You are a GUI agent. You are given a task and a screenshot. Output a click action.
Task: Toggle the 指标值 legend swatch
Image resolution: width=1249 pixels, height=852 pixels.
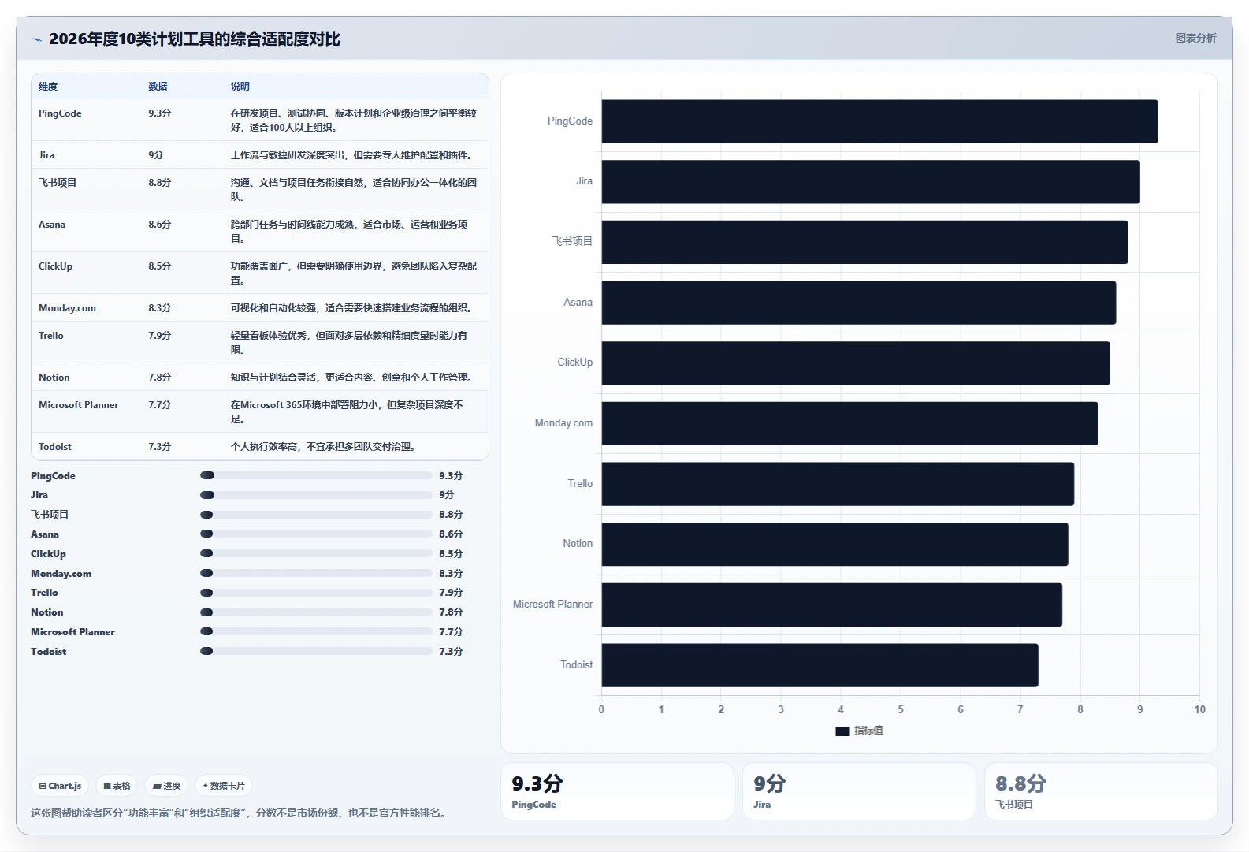[x=842, y=731]
